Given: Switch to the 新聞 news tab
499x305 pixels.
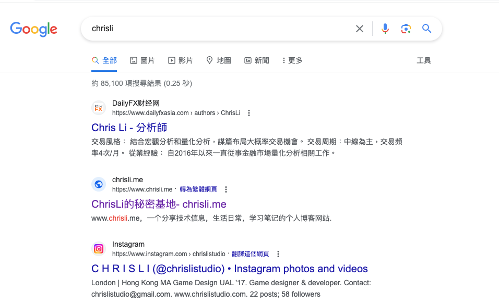Looking at the screenshot, I should click(257, 60).
